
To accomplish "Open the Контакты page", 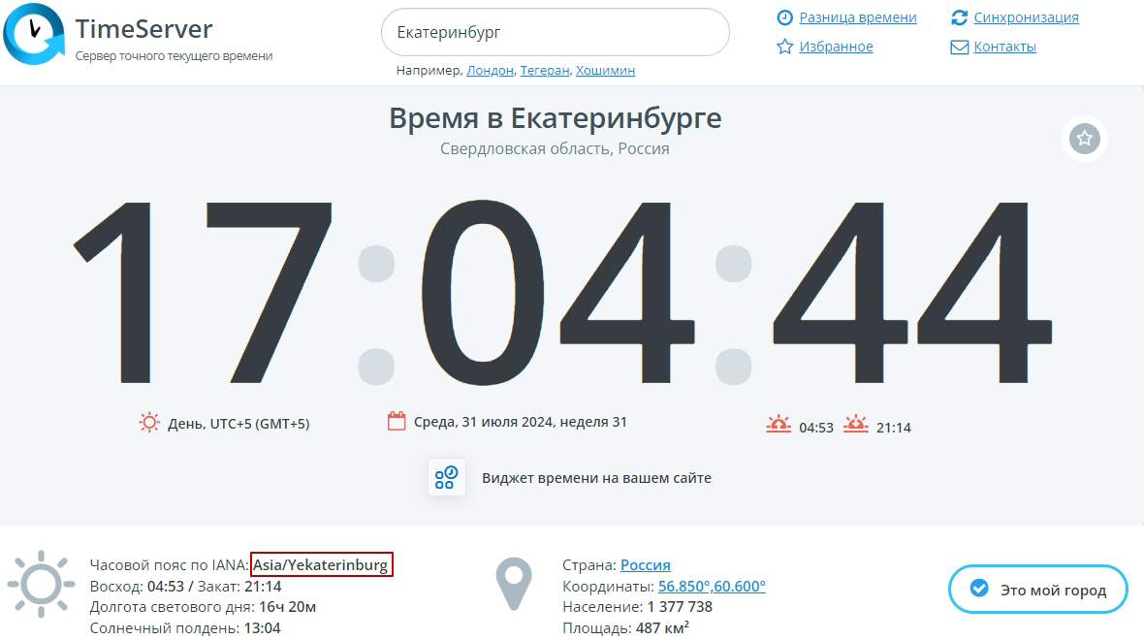I will point(1004,46).
